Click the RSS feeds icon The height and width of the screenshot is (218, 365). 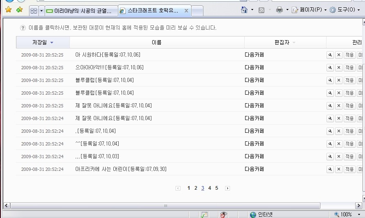[261, 10]
